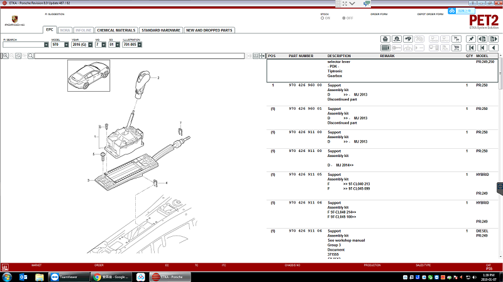Open File Explorer from taskbar

[40, 277]
